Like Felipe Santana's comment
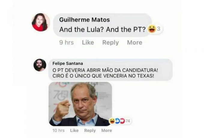 [74, 131]
